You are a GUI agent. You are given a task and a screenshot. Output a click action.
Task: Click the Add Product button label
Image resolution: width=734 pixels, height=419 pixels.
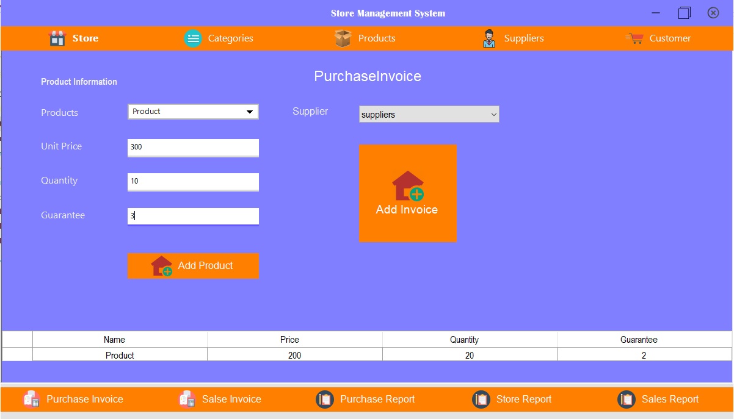tap(206, 266)
